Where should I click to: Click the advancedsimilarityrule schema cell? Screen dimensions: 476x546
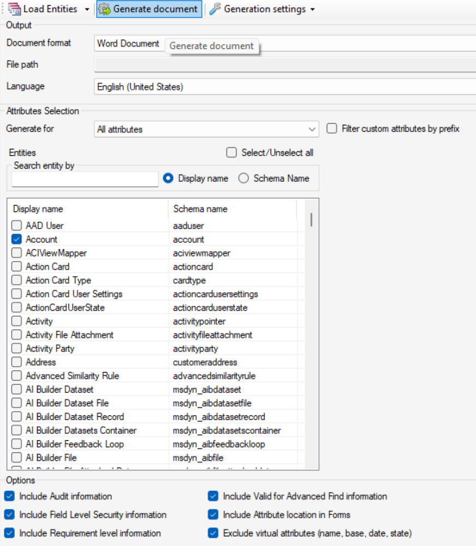pos(214,376)
